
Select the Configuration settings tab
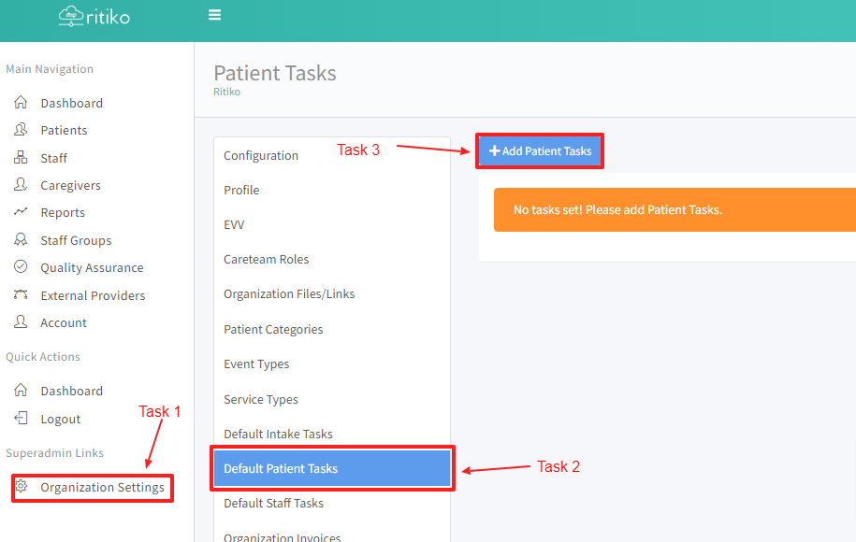[261, 155]
